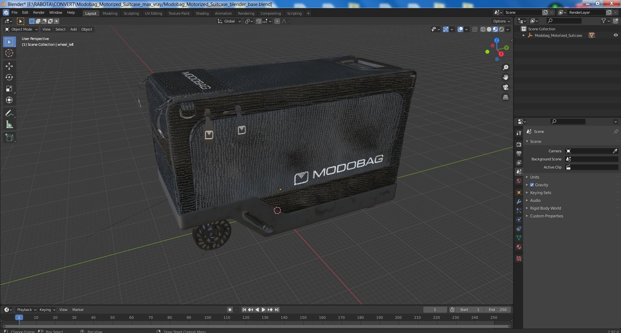Click the pan view hand icon
Viewport: 621px width, 333px height.
tap(506, 77)
